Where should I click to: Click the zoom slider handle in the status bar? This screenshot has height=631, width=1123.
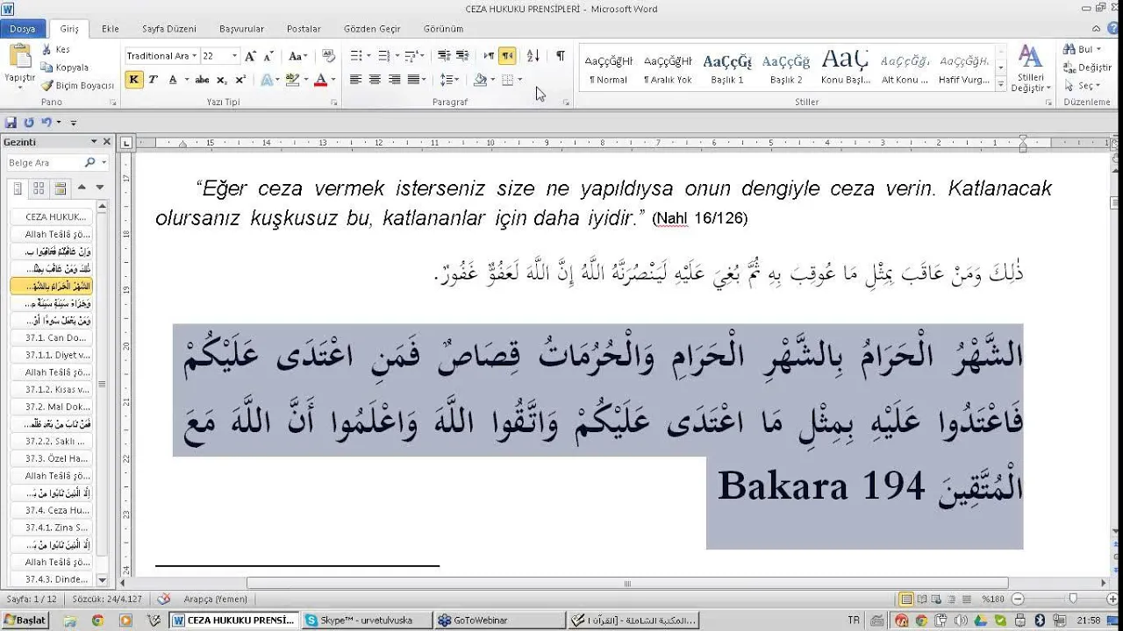1073,599
